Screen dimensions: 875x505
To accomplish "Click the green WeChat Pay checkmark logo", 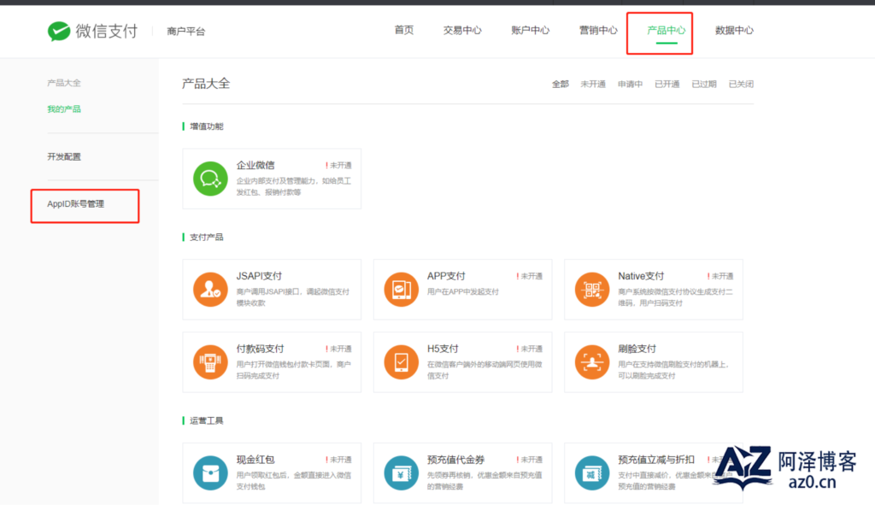I will click(59, 32).
